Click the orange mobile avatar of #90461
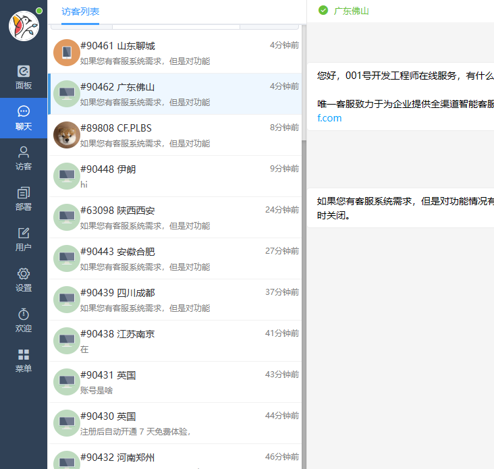494x469 pixels. tap(67, 53)
